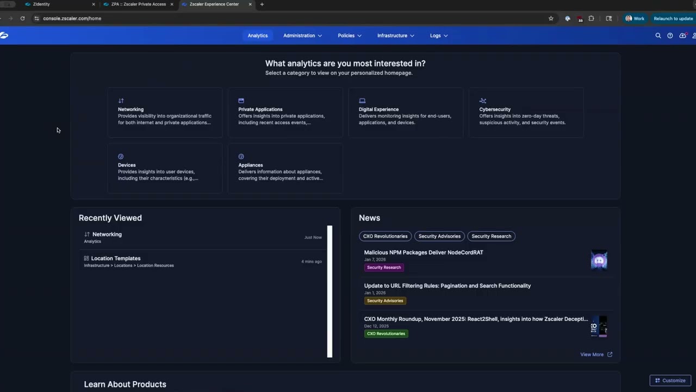Click the cloud upload notification icon

point(682,35)
